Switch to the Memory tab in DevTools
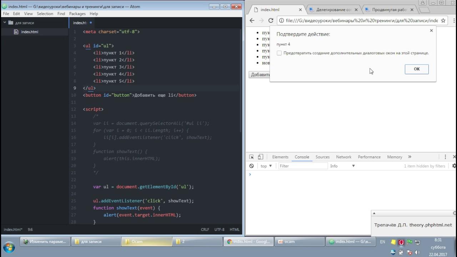Image resolution: width=457 pixels, height=257 pixels. click(395, 157)
